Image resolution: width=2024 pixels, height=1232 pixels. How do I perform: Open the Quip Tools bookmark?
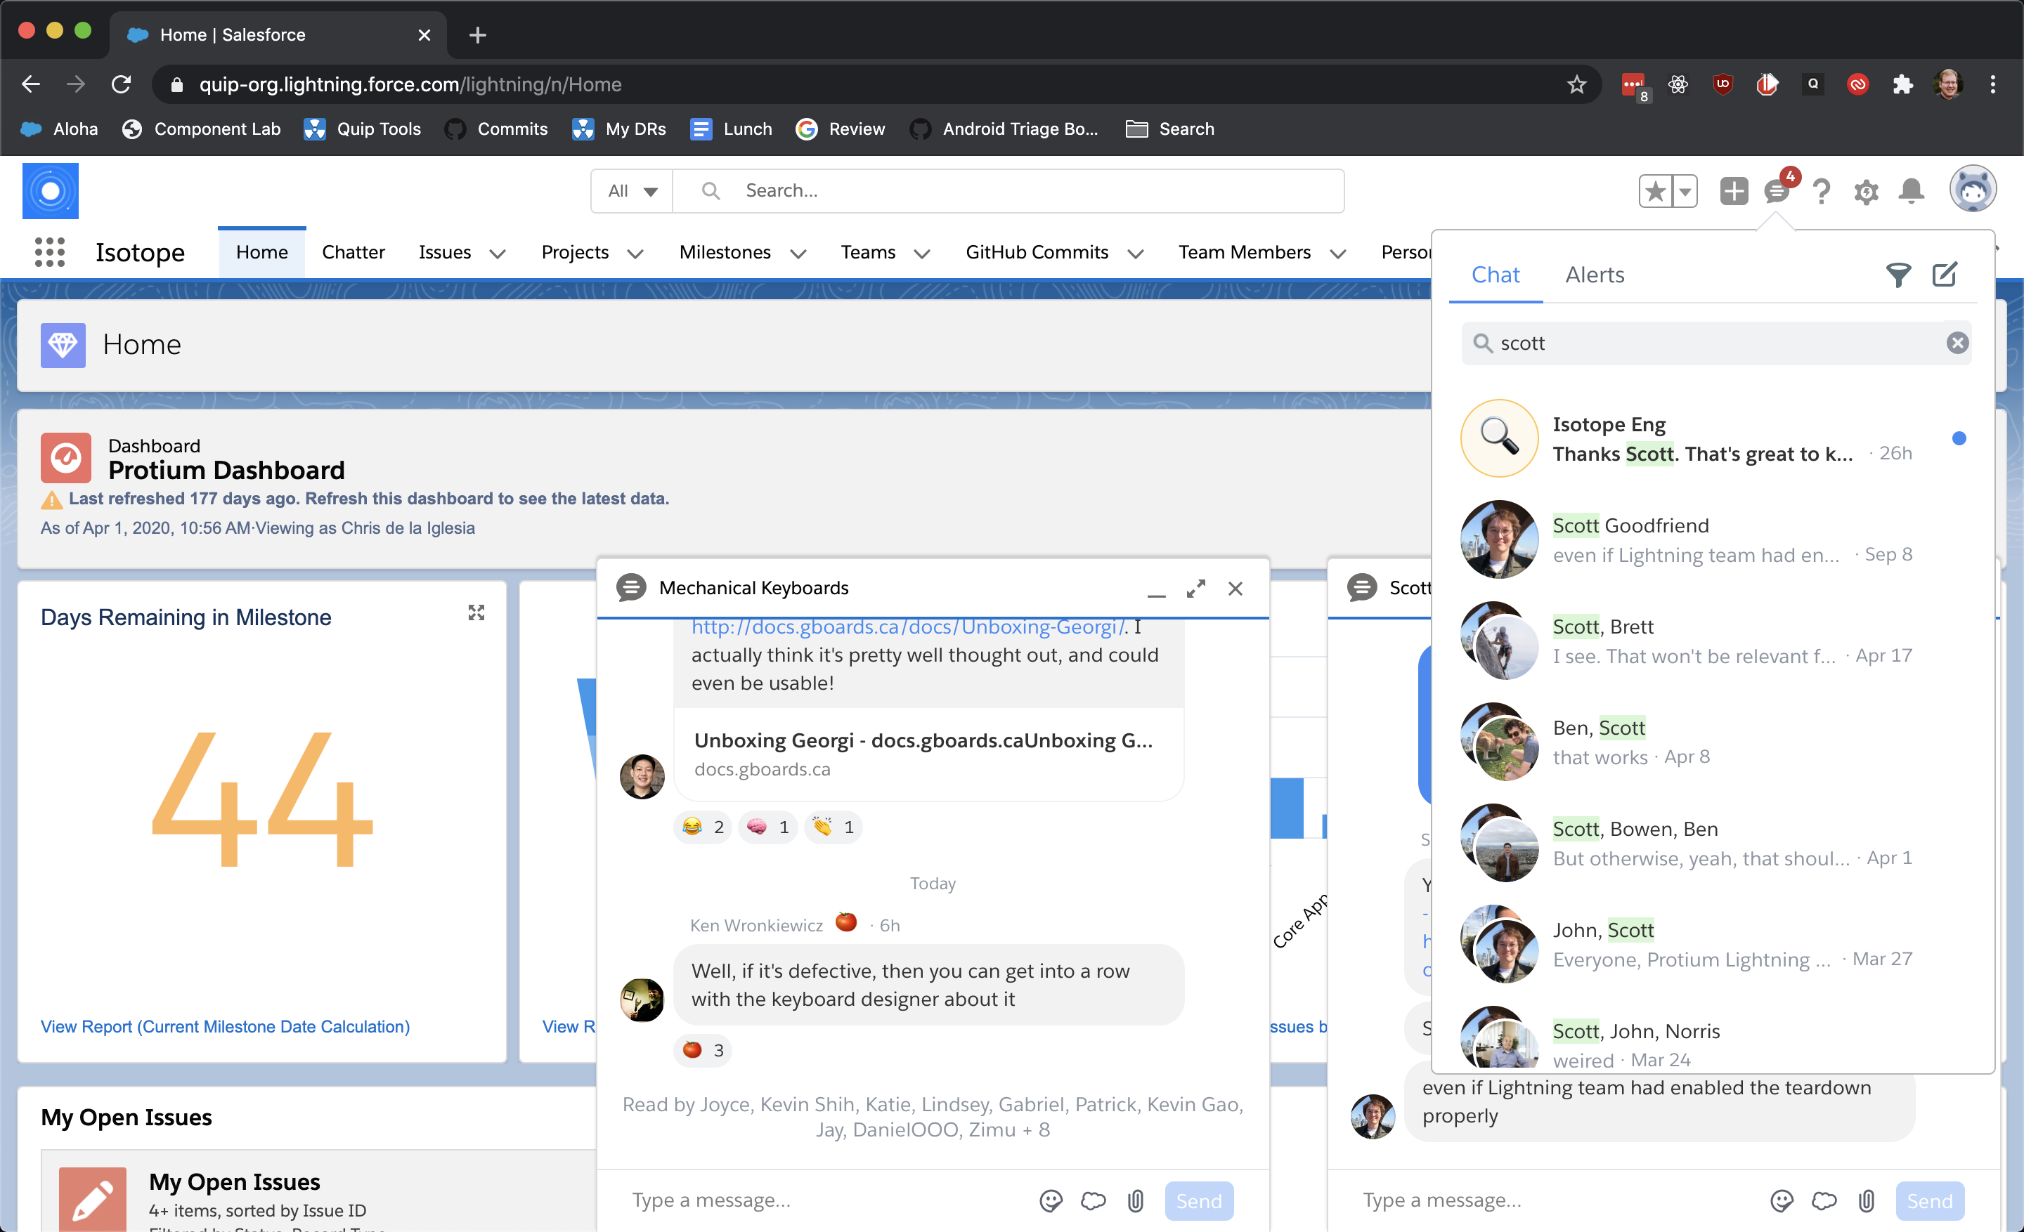tap(362, 129)
